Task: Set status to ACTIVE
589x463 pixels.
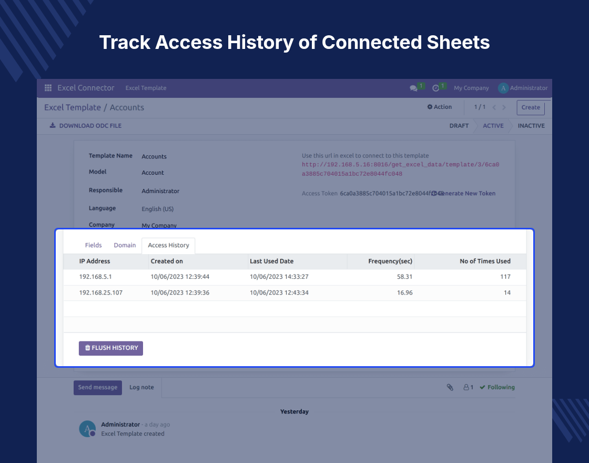Action: (x=493, y=126)
